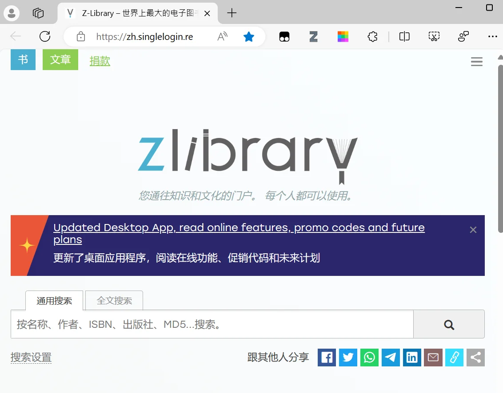Maximize the browser window

coord(489,8)
